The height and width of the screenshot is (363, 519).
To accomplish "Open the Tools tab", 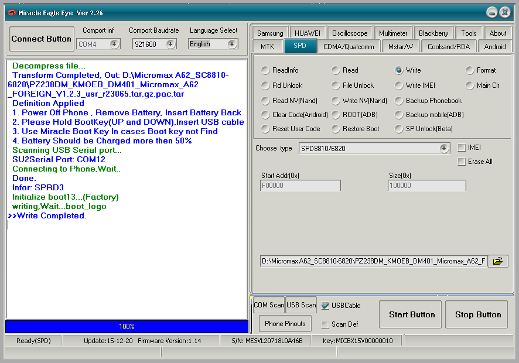I will [x=469, y=33].
